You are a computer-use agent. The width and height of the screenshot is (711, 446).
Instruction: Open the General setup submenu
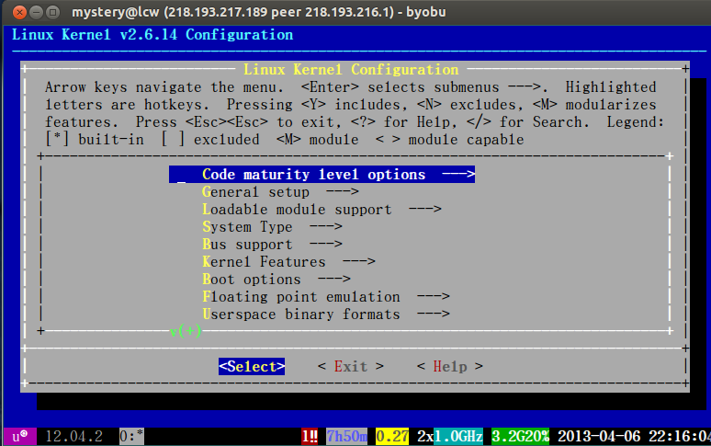pyautogui.click(x=280, y=192)
